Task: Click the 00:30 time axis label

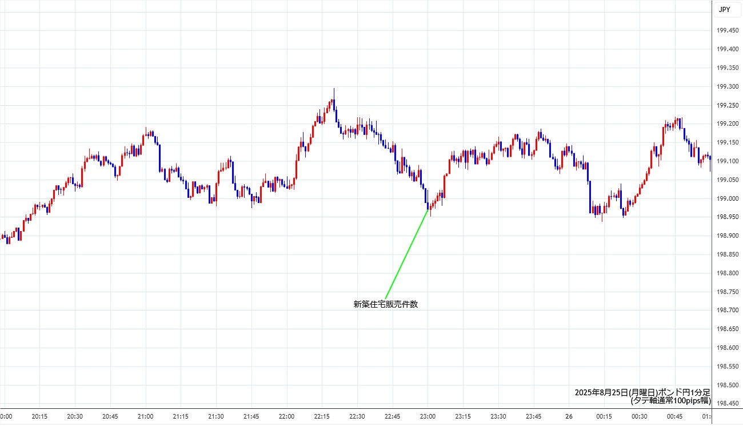Action: pos(640,416)
